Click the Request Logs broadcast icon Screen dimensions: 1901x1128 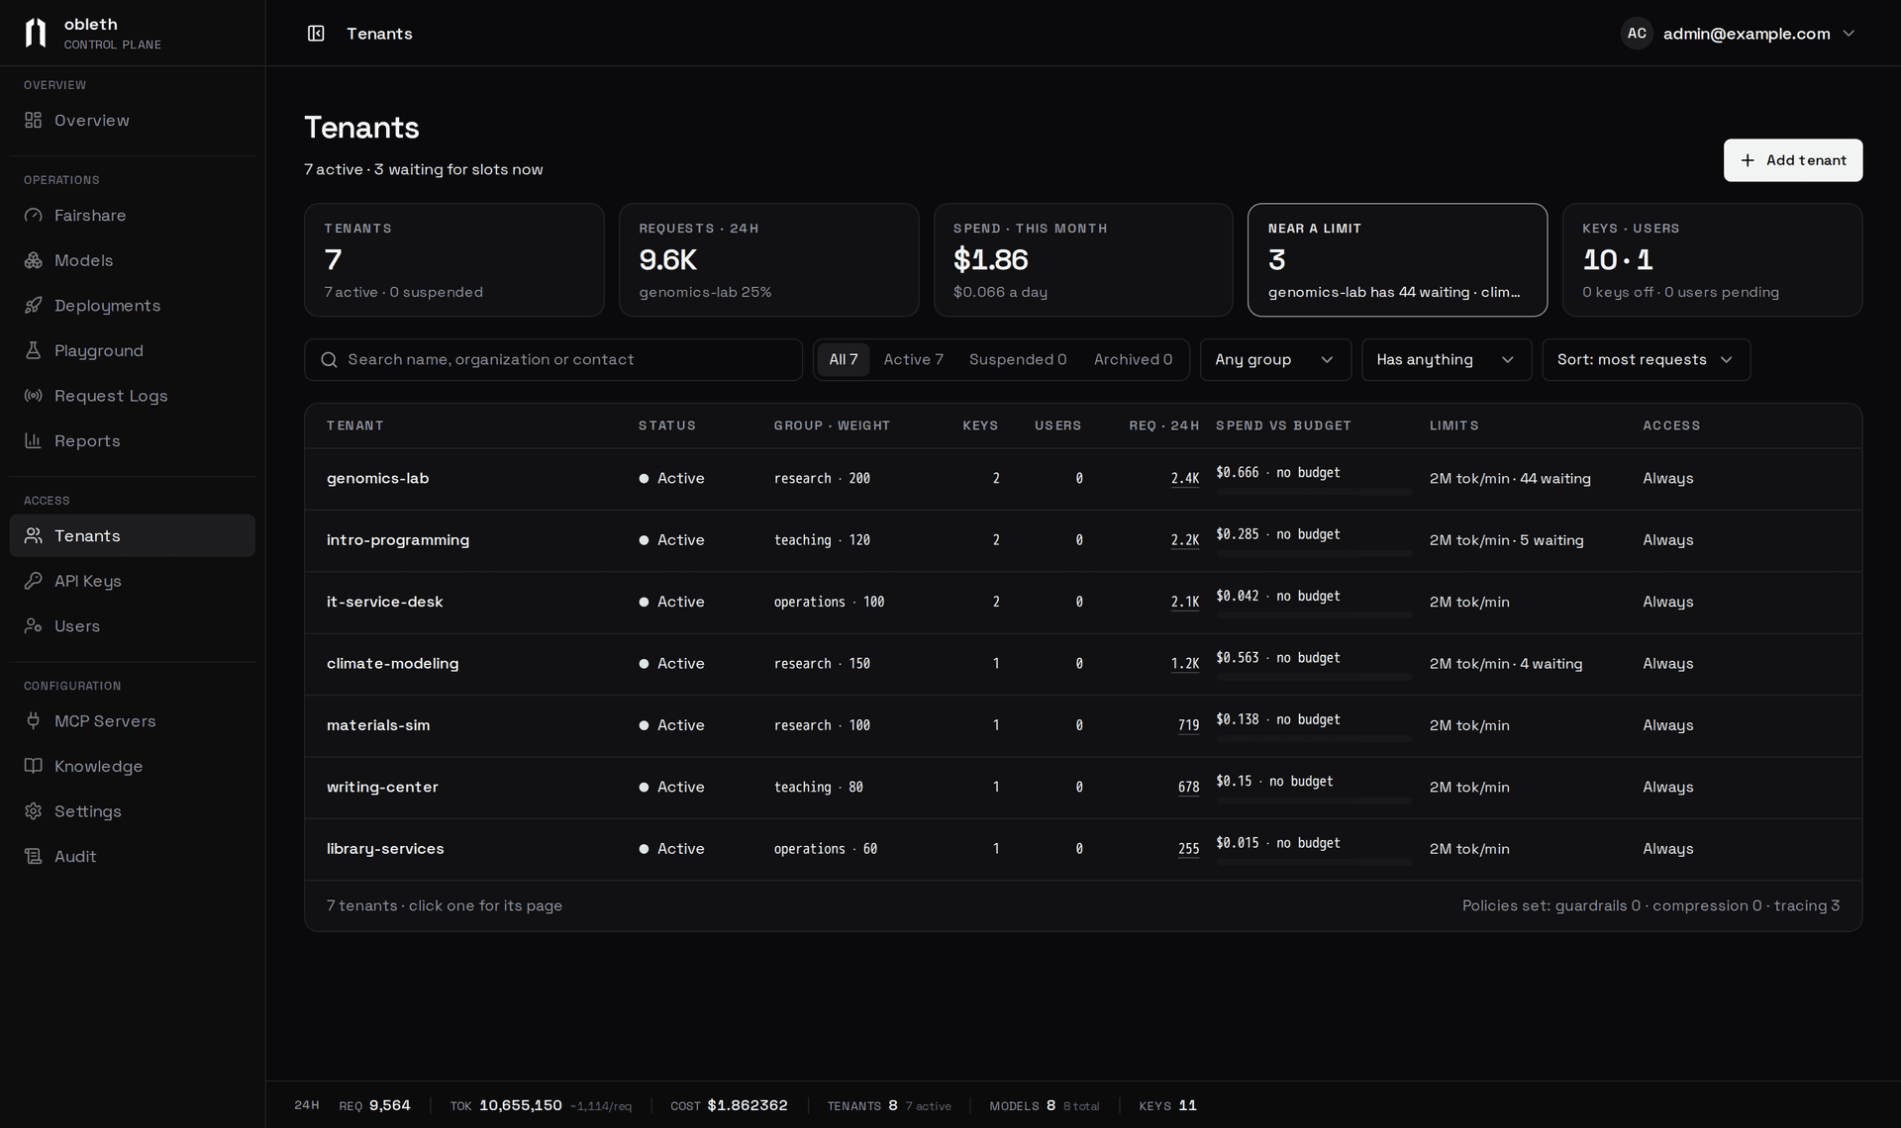point(34,396)
